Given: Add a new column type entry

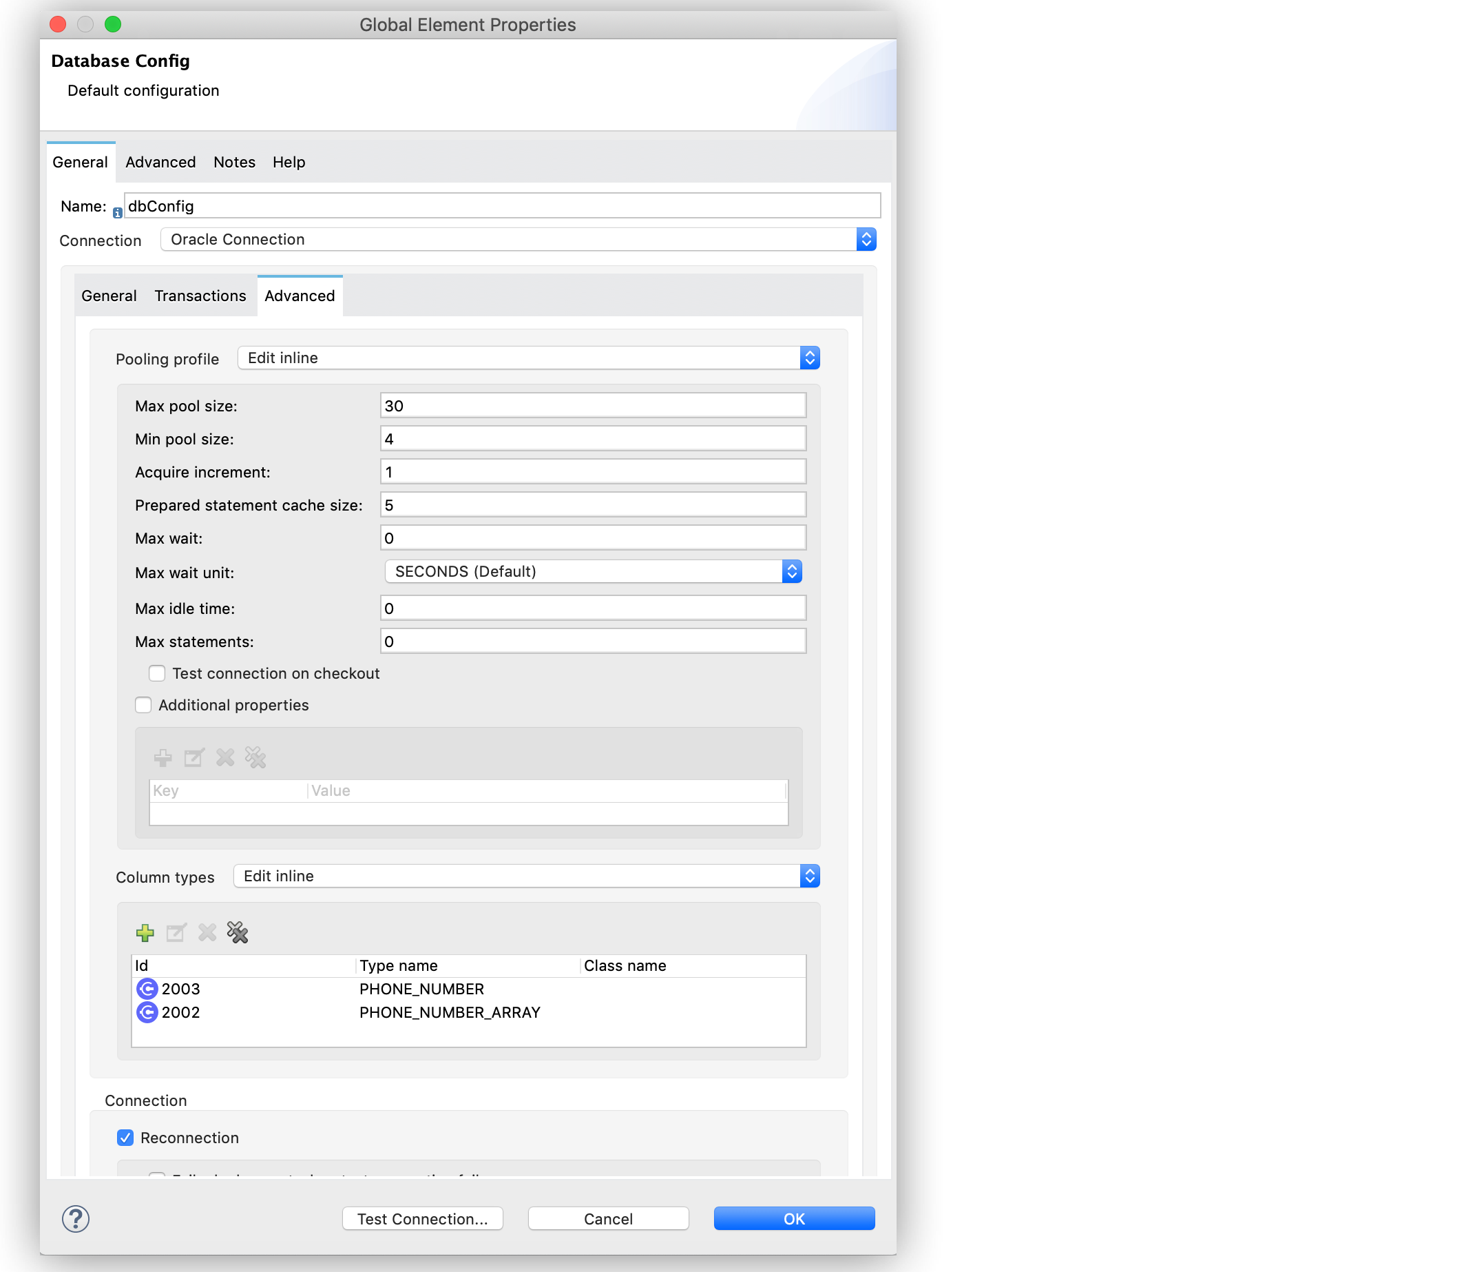Looking at the screenshot, I should (145, 933).
